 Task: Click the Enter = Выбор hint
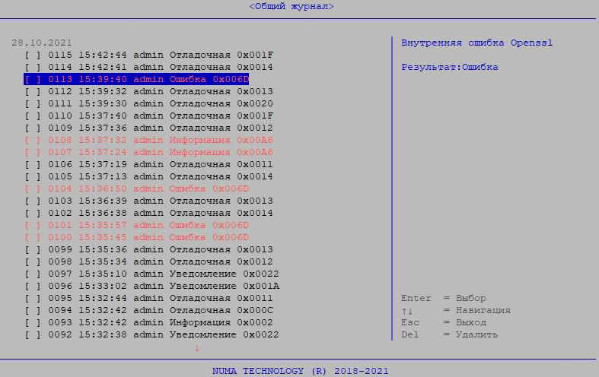pos(443,298)
